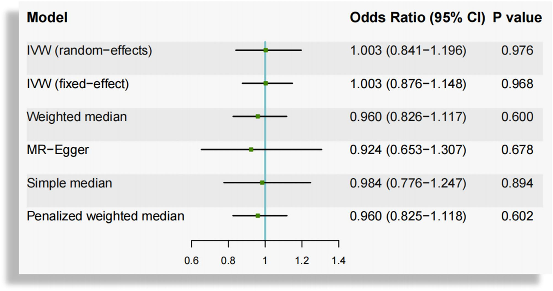Screen dimensions: 553x291
Task: Select the Simple median model label
Action: click(x=69, y=183)
